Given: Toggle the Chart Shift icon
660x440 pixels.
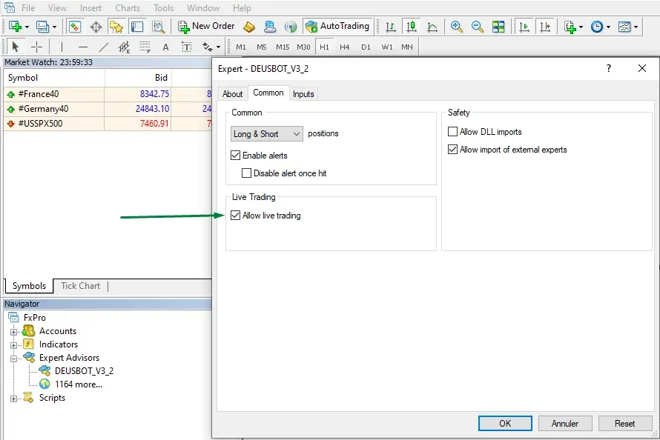Looking at the screenshot, I should tap(545, 27).
